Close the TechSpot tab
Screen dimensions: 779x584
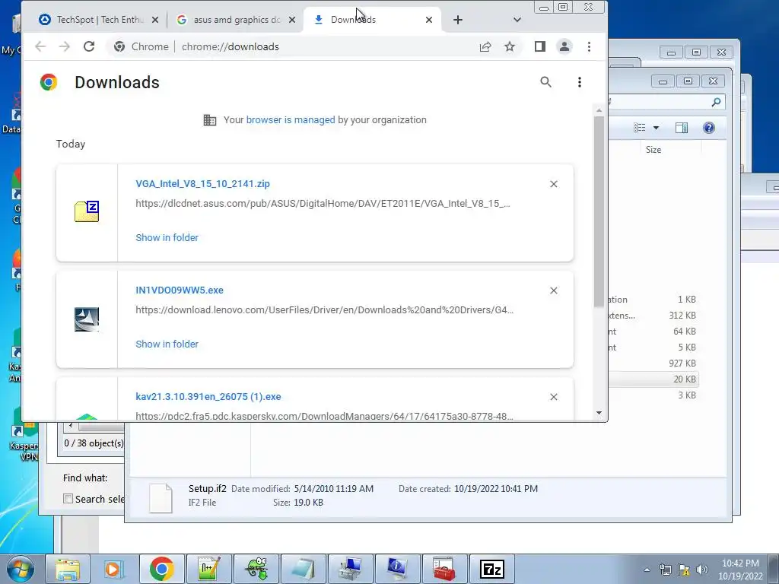click(155, 20)
